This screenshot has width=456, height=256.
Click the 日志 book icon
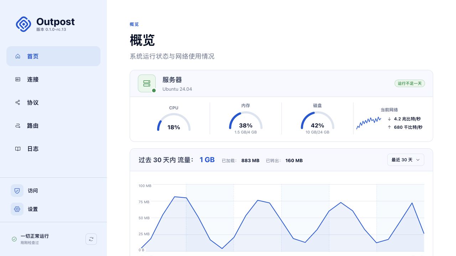coord(18,149)
